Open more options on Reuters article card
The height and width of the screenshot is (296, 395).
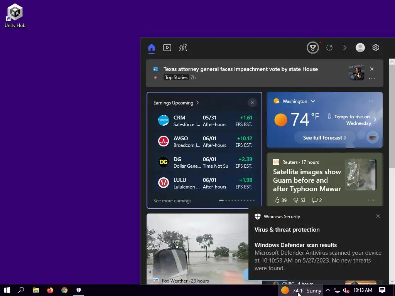pos(371,200)
